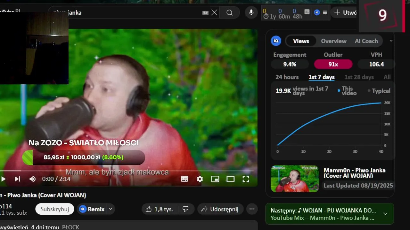Screen dimensions: 410x230
Task: Click the Engagement 9.4% value
Action: coord(290,64)
